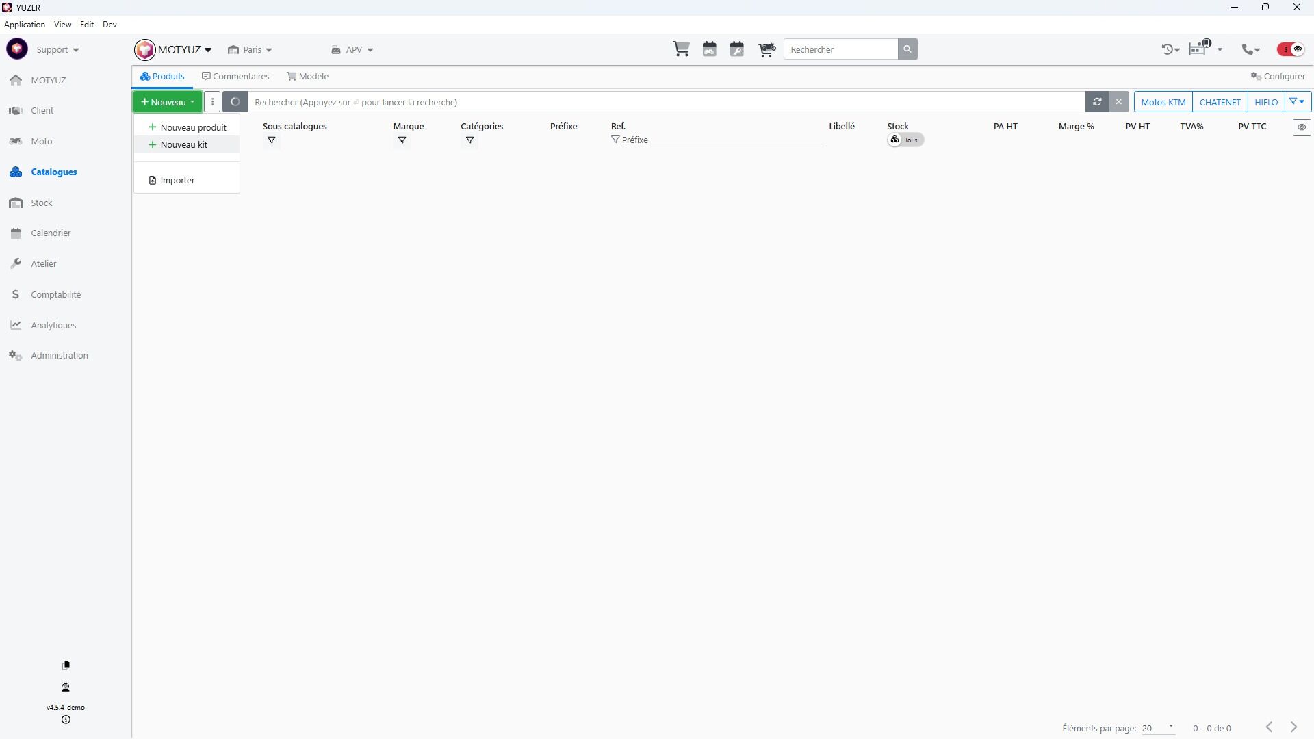Clear the product search with X icon
This screenshot has width=1314, height=739.
[x=1119, y=102]
